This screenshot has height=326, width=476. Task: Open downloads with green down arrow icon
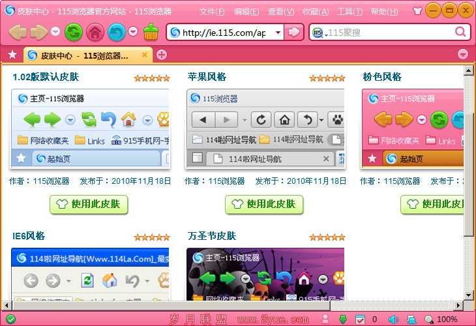(x=343, y=319)
